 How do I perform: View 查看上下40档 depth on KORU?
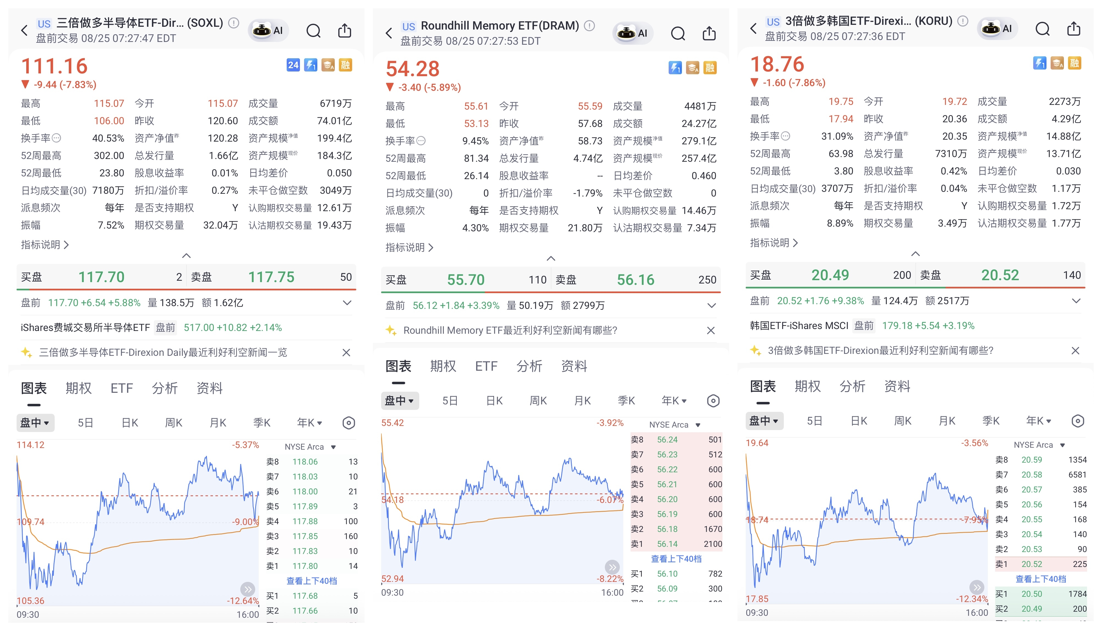point(1040,579)
